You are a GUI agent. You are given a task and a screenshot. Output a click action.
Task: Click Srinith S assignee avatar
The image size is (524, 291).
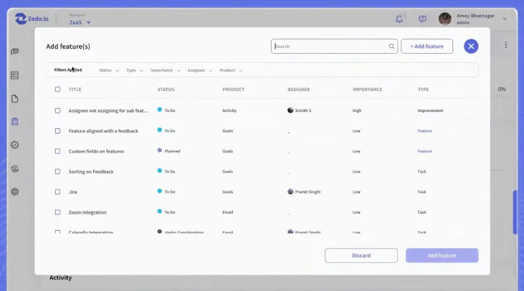click(290, 110)
